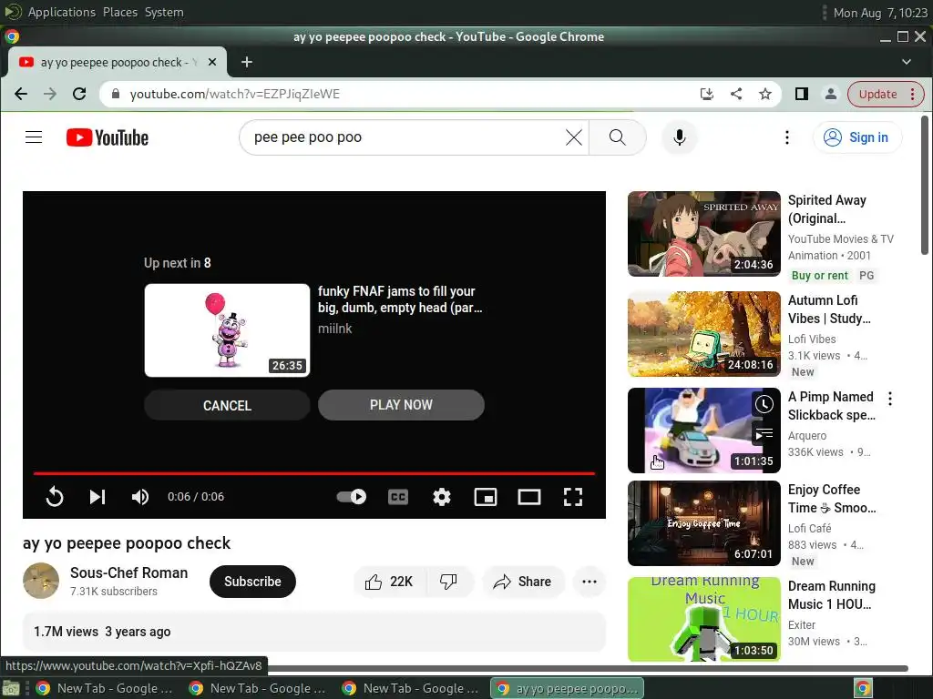Viewport: 933px width, 699px height.
Task: Open Chrome three-dot menu next to Update
Action: (913, 94)
